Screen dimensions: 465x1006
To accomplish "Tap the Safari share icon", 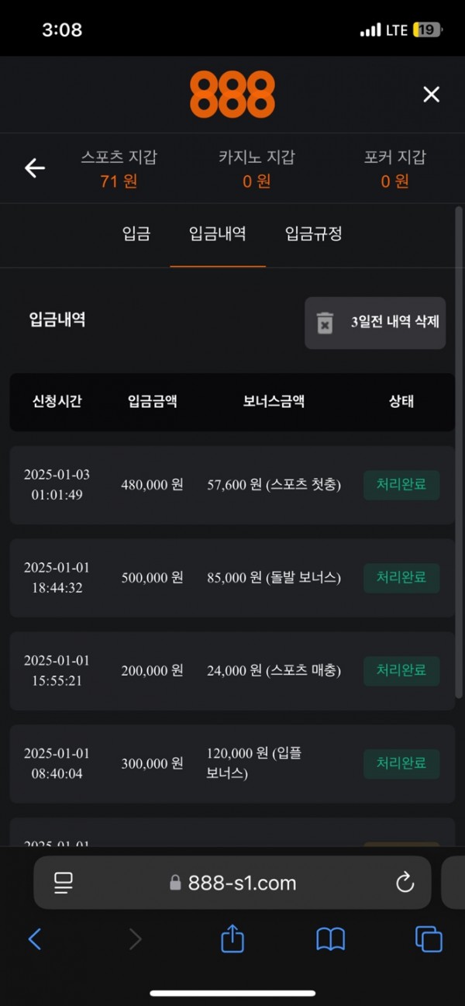I will 232,939.
